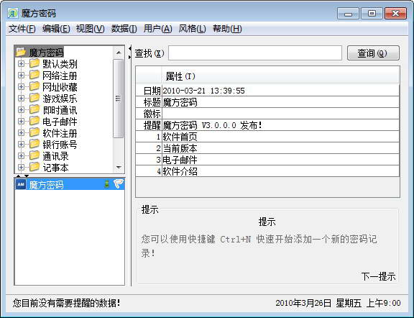The width and height of the screenshot is (414, 318).
Task: Open the 文件(F) menu
Action: [22, 29]
